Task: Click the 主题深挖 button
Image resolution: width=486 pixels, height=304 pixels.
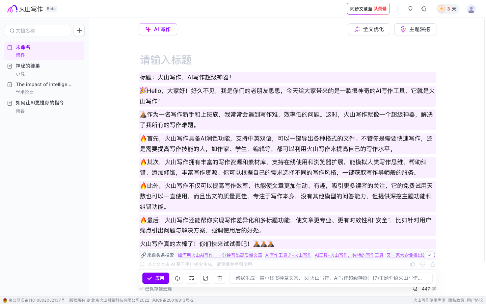Action: coord(415,29)
